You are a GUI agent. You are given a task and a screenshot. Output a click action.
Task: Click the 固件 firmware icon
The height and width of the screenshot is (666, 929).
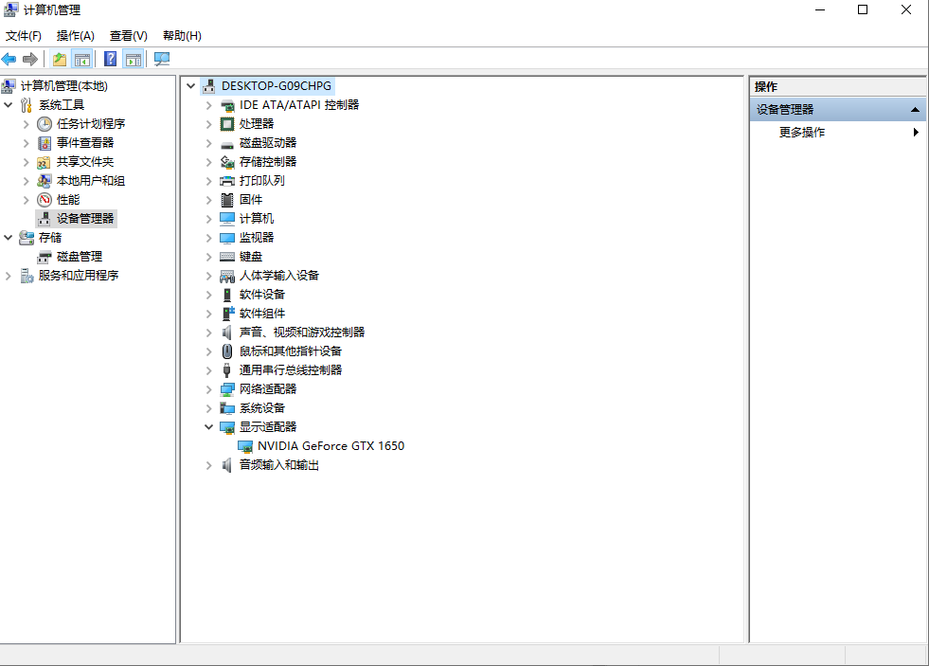(227, 200)
